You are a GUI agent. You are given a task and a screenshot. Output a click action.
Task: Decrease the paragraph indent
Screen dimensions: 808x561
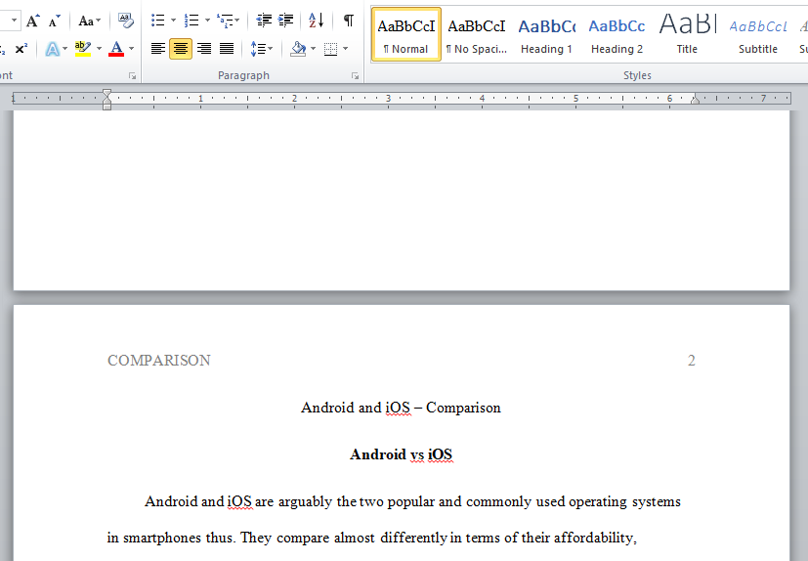point(264,21)
